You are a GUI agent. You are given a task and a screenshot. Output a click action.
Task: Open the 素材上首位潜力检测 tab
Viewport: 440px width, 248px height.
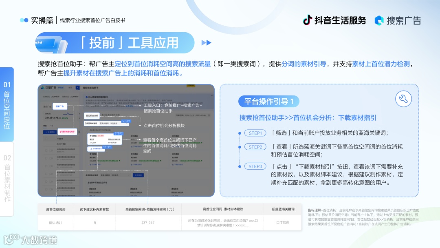point(110,115)
